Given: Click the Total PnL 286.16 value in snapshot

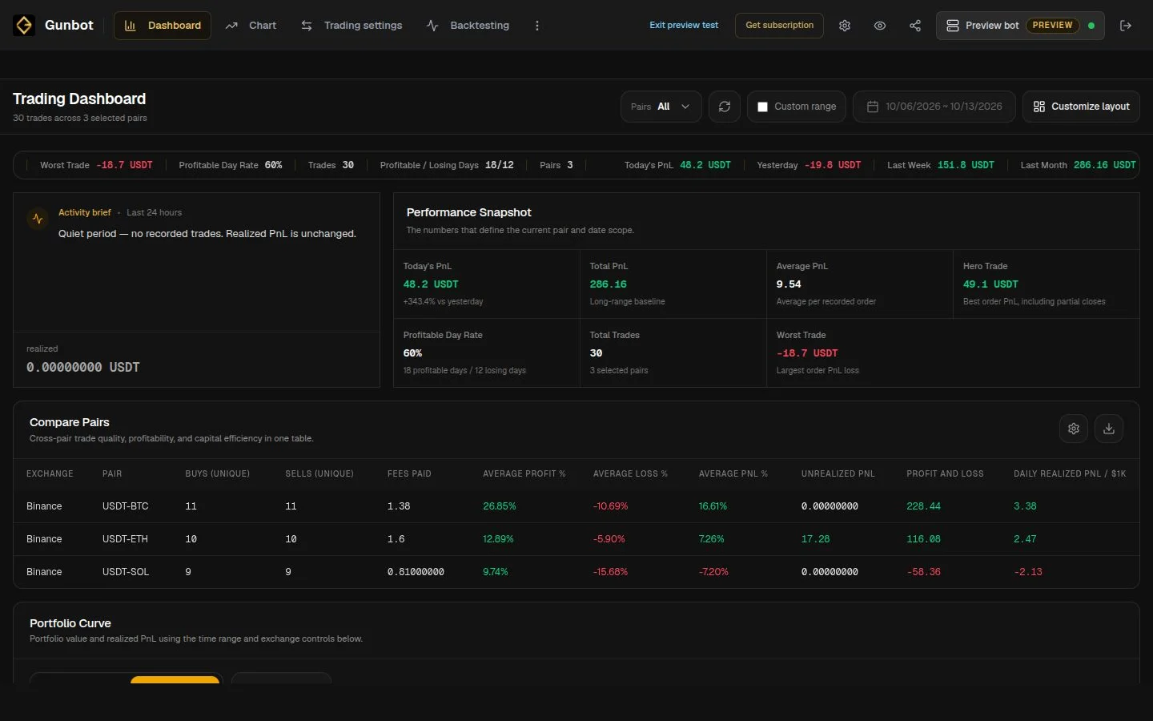Looking at the screenshot, I should click(609, 284).
